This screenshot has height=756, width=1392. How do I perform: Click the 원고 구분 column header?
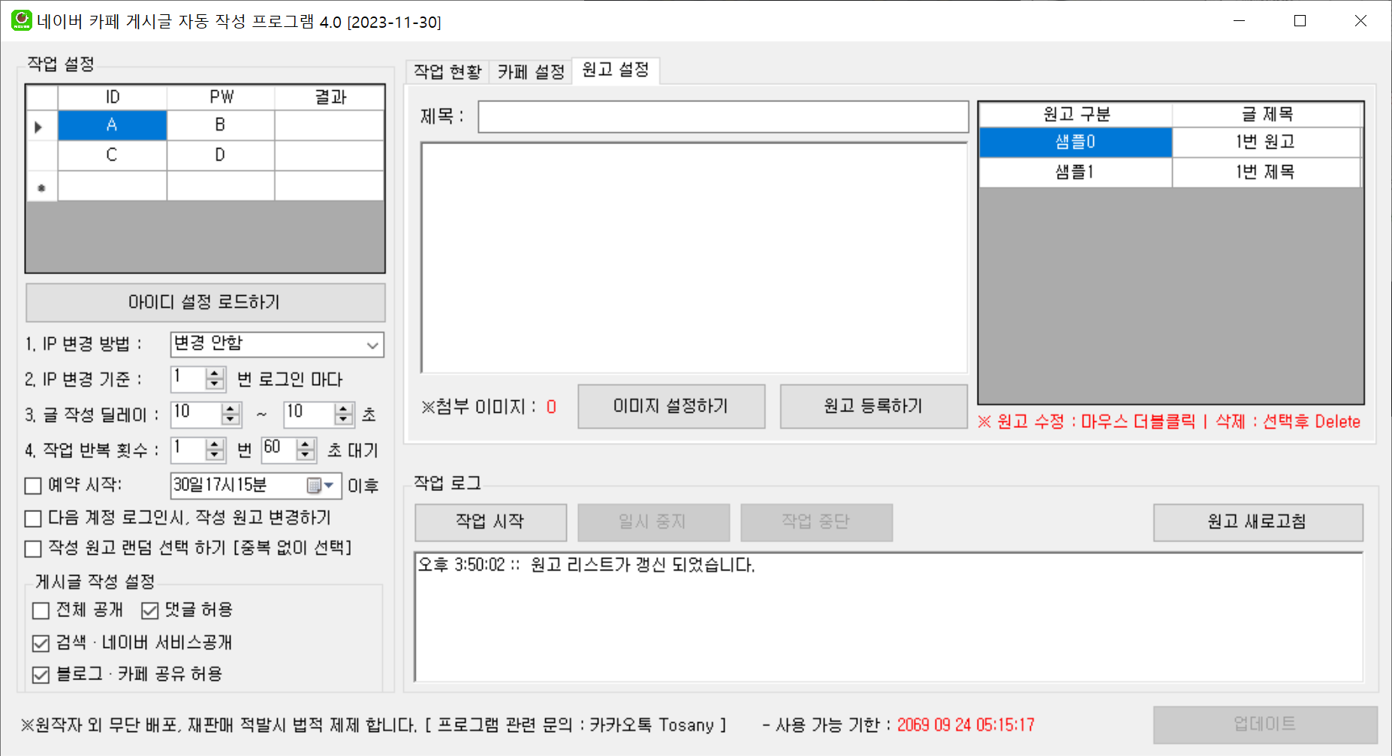click(1075, 115)
